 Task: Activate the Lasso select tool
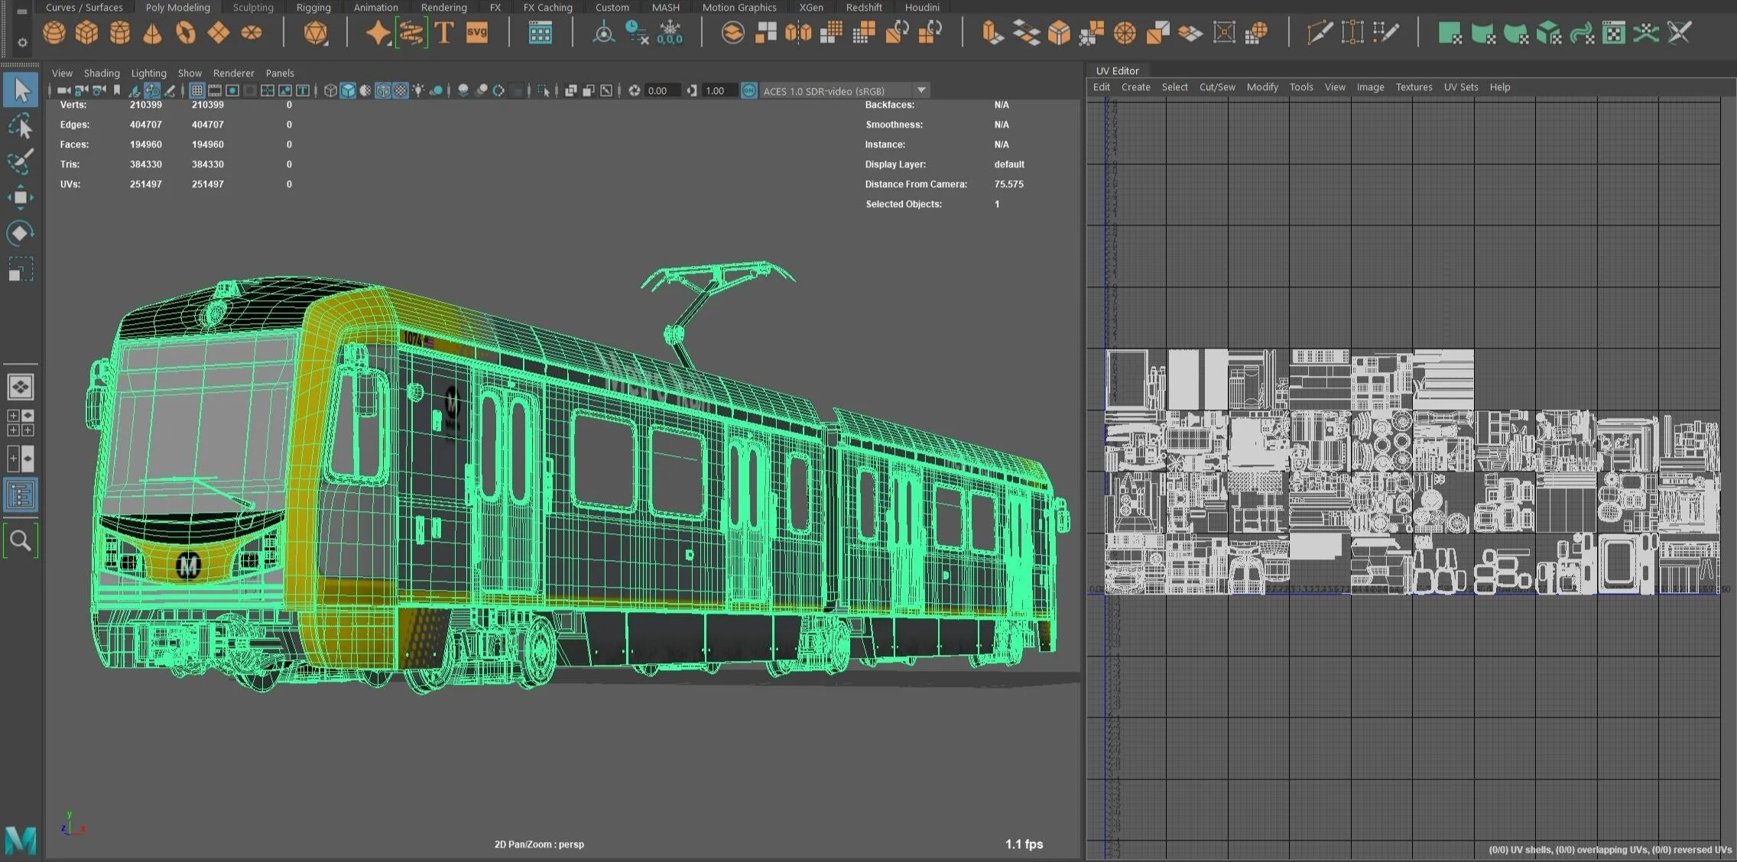coord(21,126)
